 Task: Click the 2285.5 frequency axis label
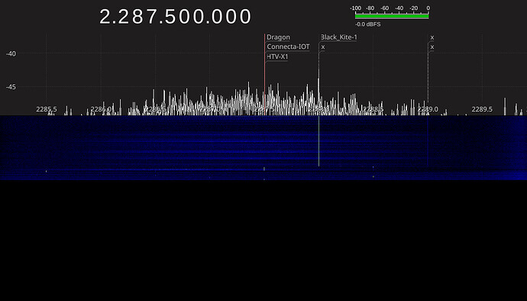pyautogui.click(x=47, y=109)
